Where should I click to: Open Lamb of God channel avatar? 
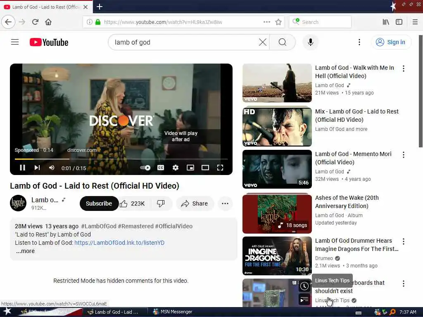pos(18,203)
